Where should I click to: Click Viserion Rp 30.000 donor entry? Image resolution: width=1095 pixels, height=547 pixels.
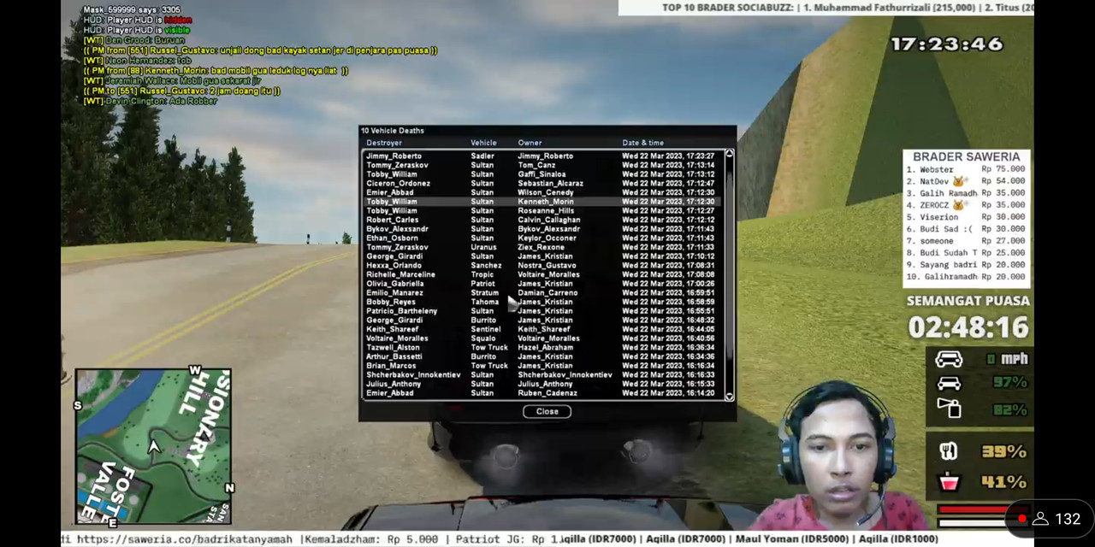[x=966, y=217]
